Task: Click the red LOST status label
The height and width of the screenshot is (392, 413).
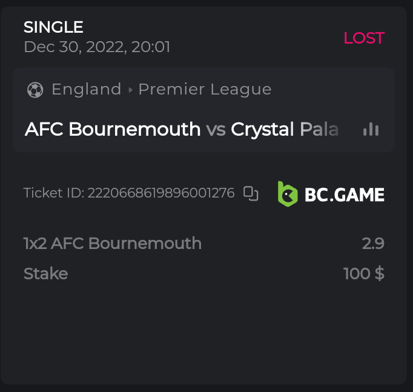Action: coord(364,38)
